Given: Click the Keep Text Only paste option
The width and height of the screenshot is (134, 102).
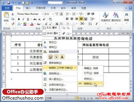Looking at the screenshot, I should pos(62,57).
